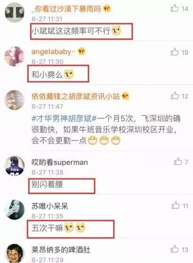Open 莱昂纳多的啤酒肚's baby-face avatar

tap(15, 253)
